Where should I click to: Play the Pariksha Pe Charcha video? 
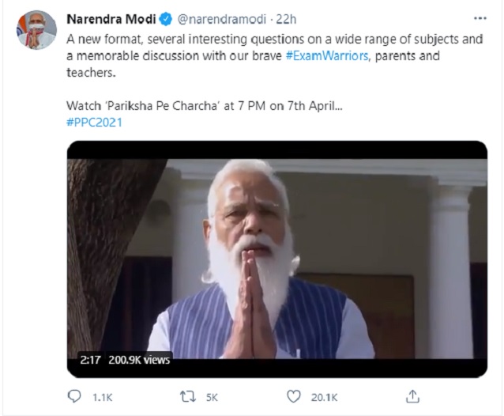pyautogui.click(x=276, y=259)
